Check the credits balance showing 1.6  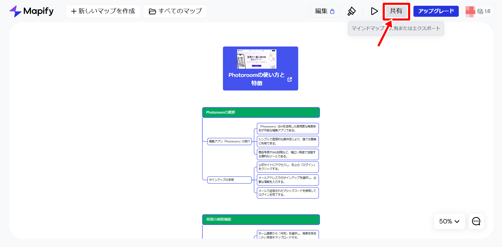coord(484,11)
